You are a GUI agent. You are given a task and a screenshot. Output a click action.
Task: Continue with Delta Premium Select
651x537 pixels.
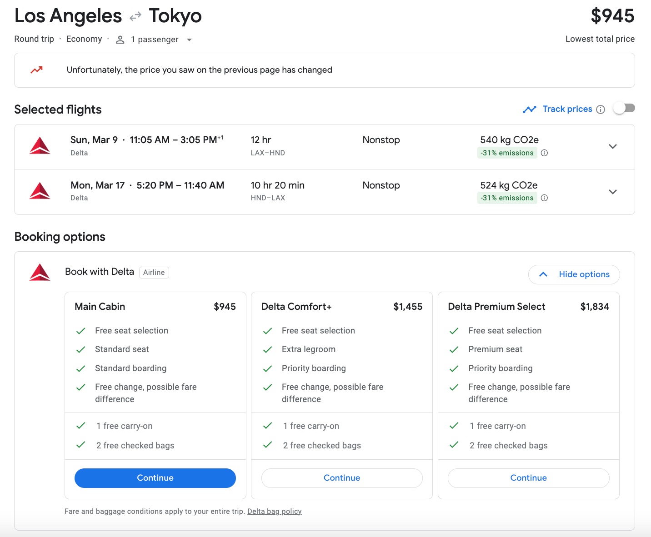point(528,478)
